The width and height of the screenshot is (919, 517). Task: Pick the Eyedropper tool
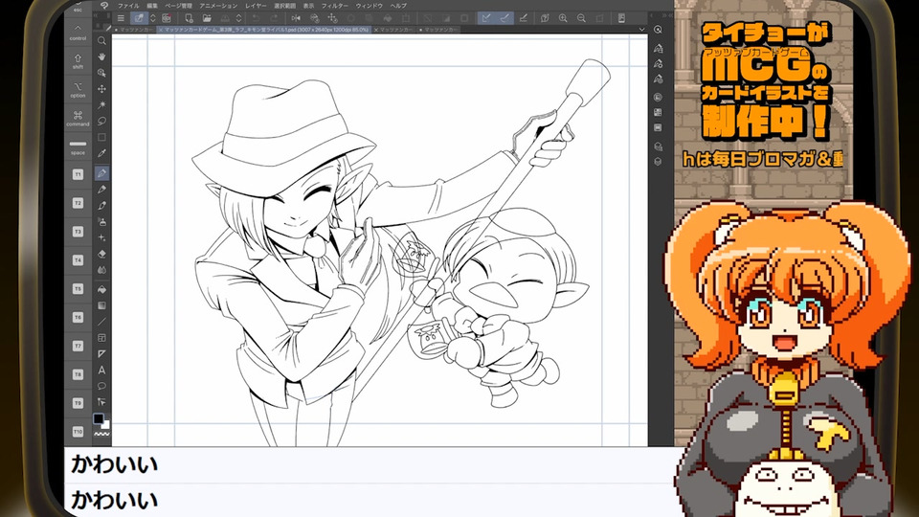101,154
